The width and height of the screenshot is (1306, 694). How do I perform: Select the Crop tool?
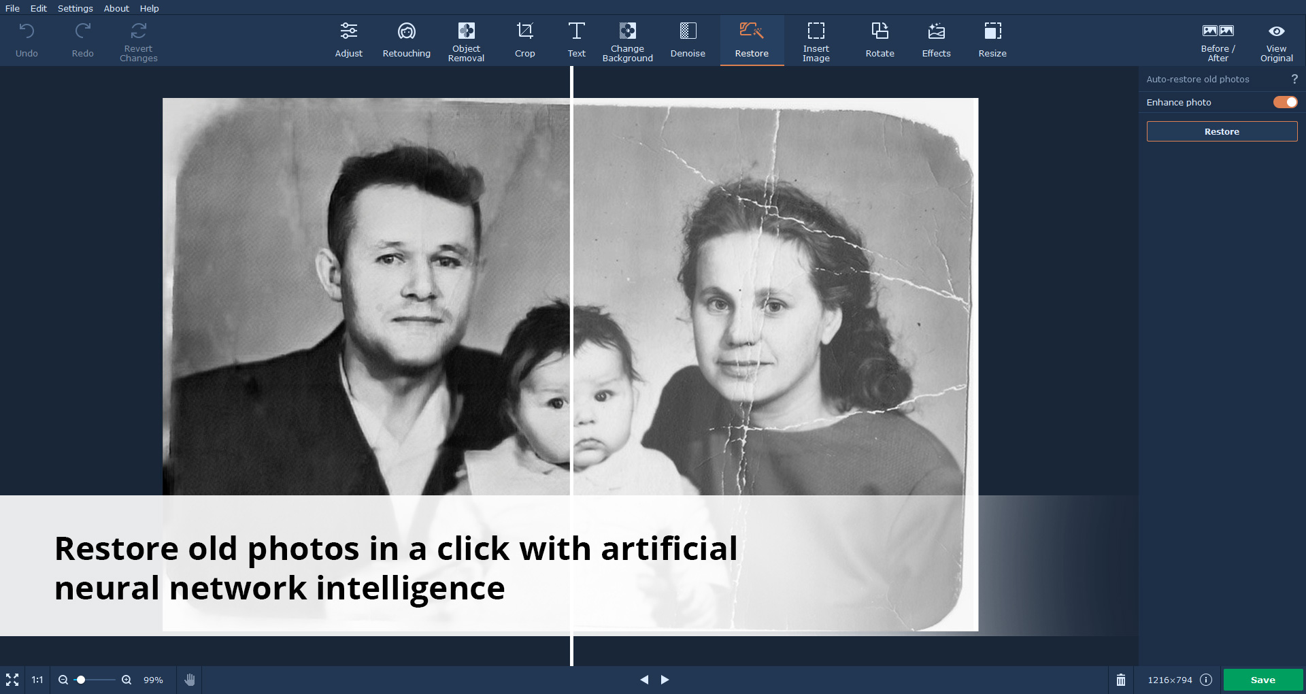pyautogui.click(x=524, y=40)
